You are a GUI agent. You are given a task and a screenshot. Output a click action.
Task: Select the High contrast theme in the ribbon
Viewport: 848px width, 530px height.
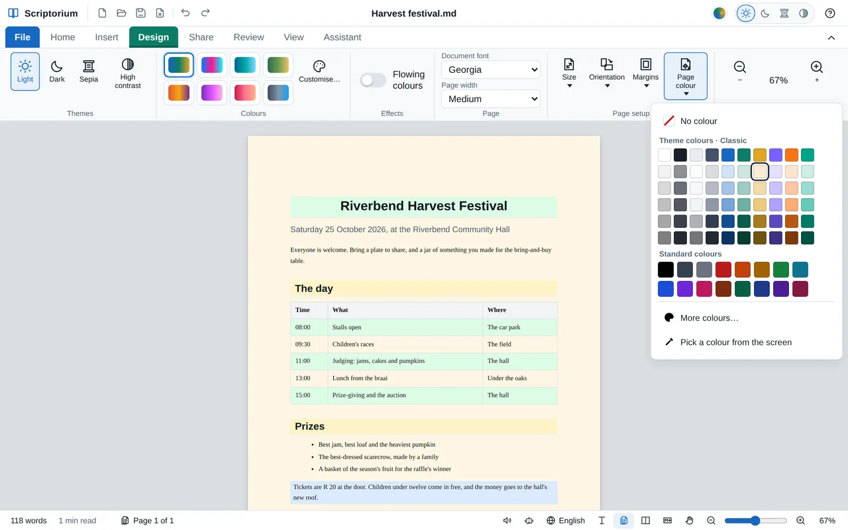click(x=128, y=72)
